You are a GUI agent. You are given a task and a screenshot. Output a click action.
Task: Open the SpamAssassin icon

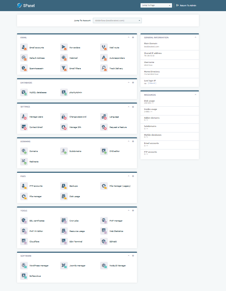[24, 68]
